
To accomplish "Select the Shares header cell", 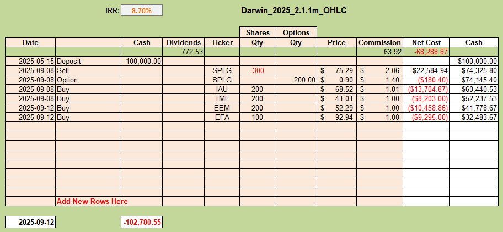I will [x=257, y=32].
